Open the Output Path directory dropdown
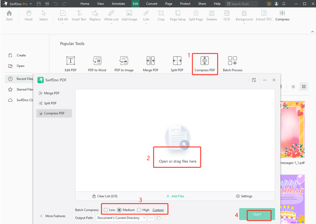 click(x=144, y=218)
